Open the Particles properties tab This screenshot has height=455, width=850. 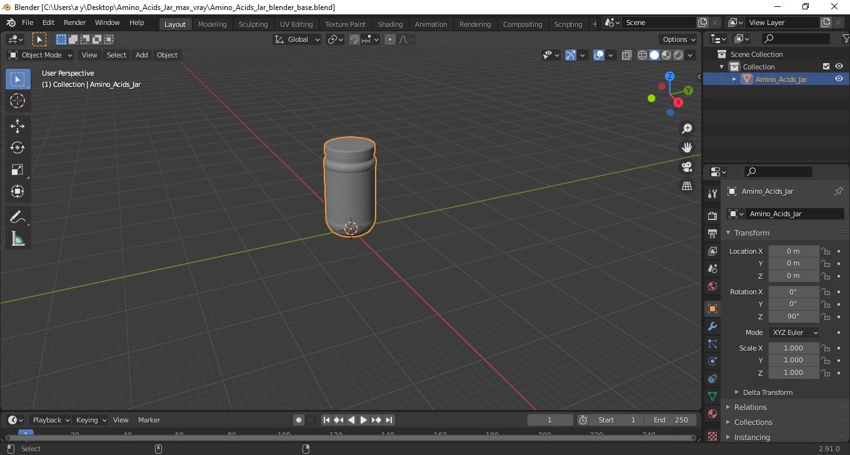click(712, 344)
